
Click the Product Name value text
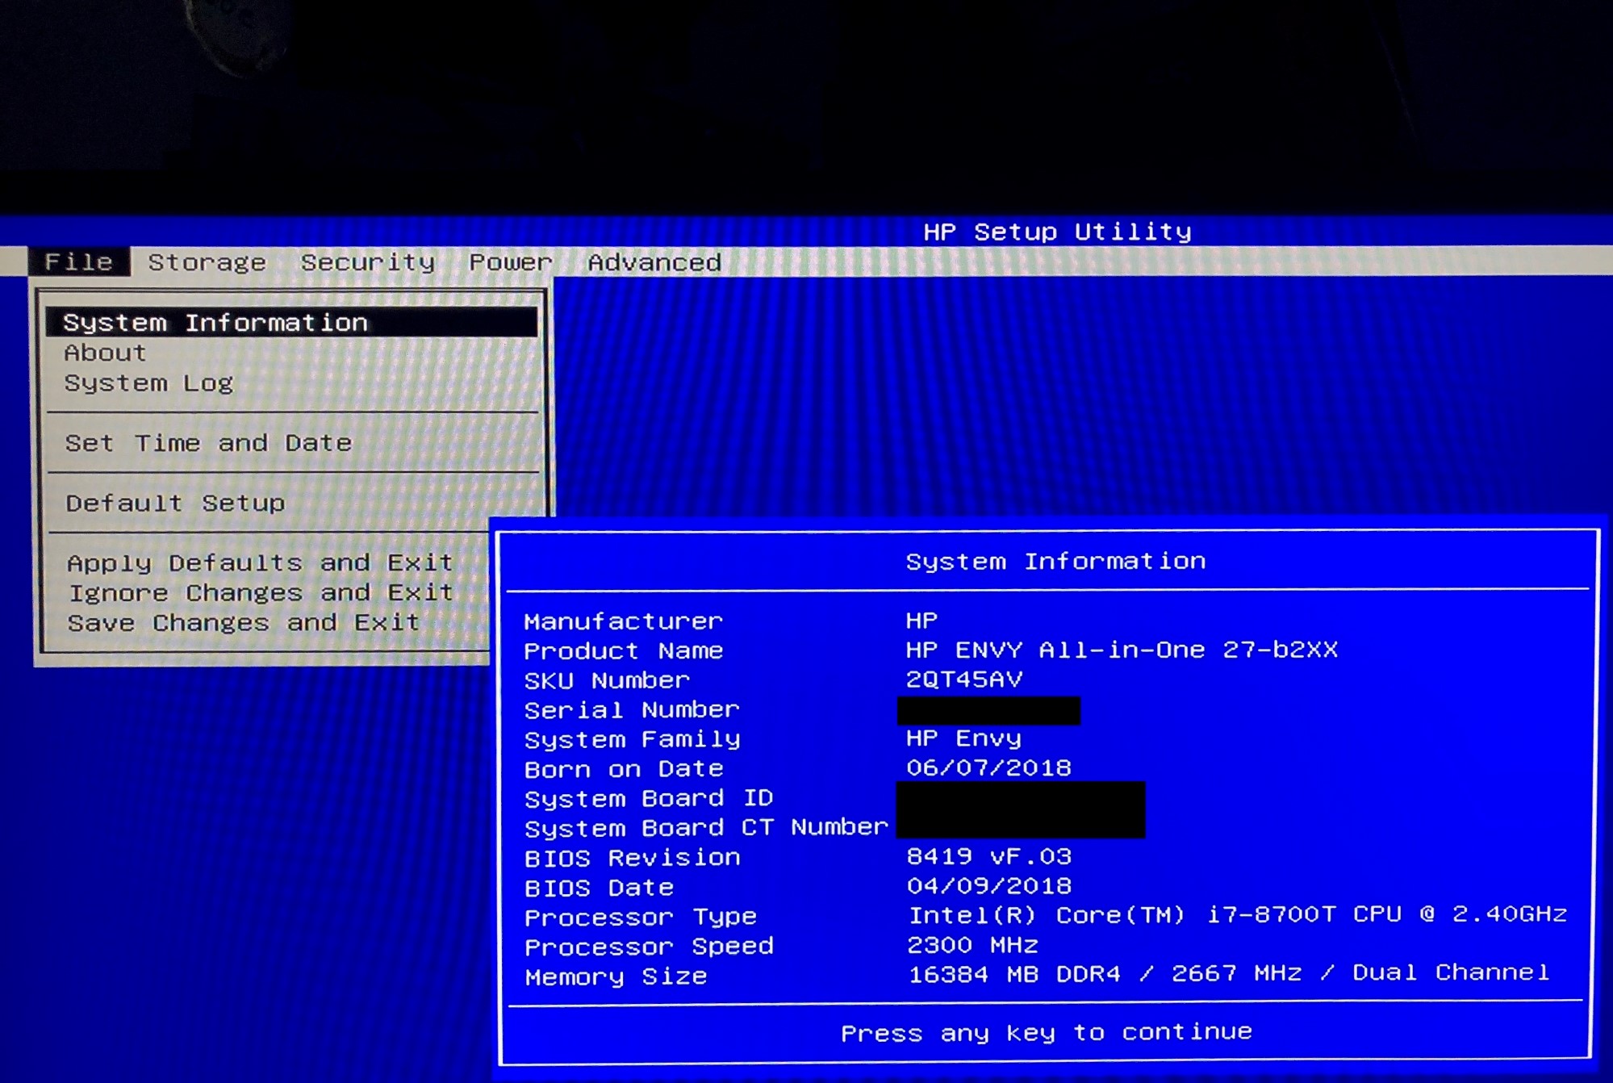pyautogui.click(x=1121, y=650)
